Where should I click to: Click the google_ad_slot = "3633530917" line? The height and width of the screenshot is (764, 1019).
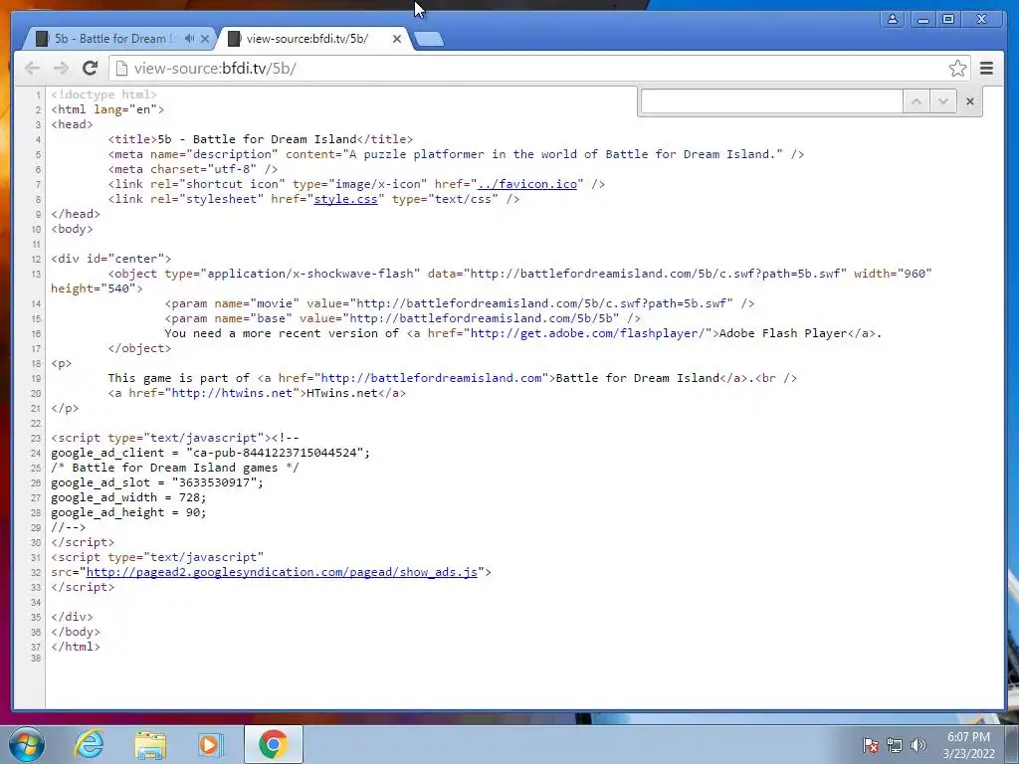pos(157,482)
